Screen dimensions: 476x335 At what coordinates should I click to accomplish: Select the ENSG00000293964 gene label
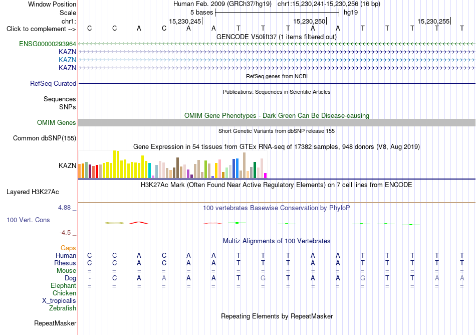(48, 44)
